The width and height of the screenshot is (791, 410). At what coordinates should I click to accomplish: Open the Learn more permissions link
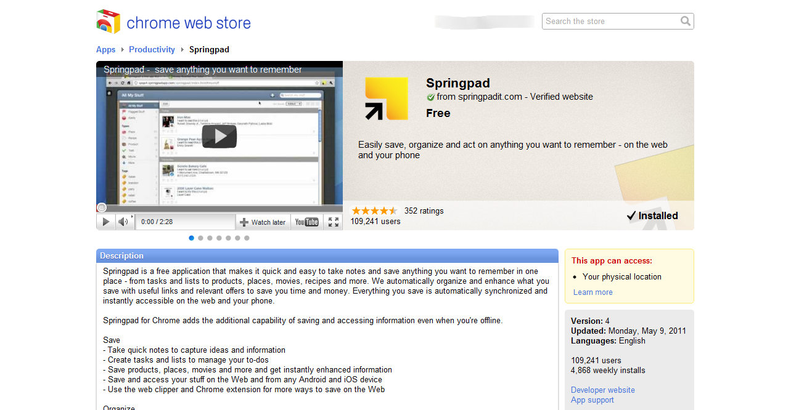tap(592, 292)
